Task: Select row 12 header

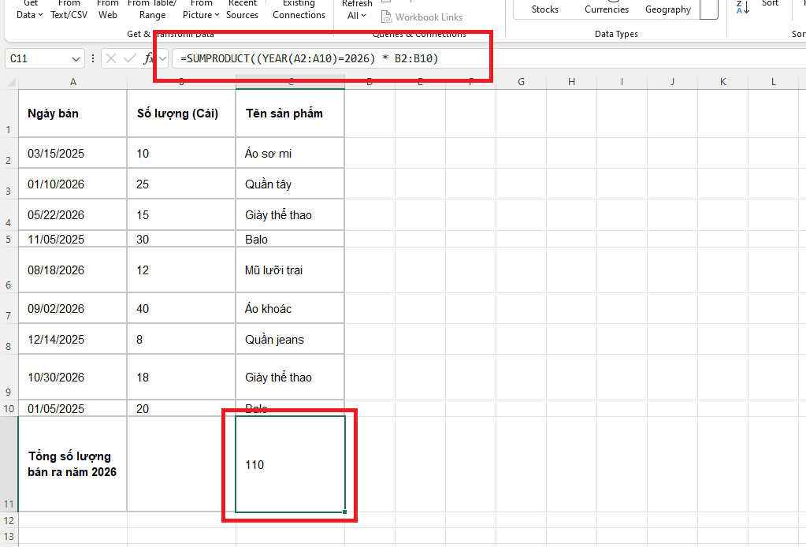Action: tap(9, 520)
